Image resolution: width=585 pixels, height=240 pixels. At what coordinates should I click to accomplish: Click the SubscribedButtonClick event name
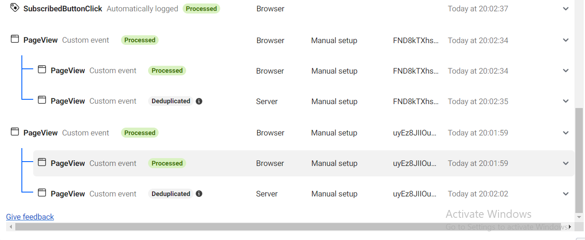tap(63, 9)
